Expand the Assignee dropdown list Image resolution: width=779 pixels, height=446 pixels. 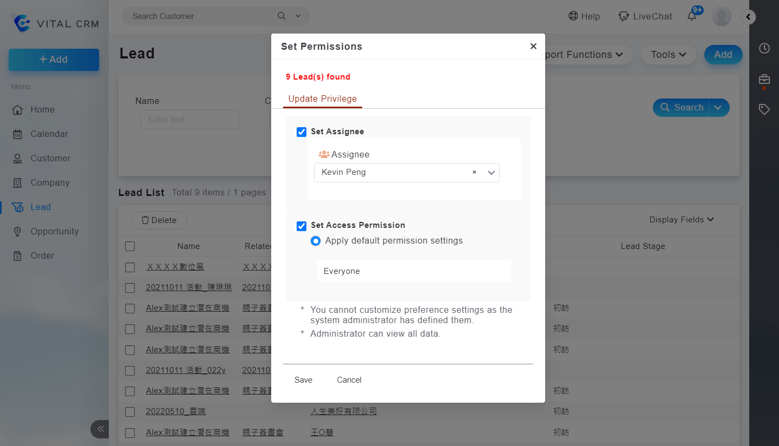(x=492, y=173)
